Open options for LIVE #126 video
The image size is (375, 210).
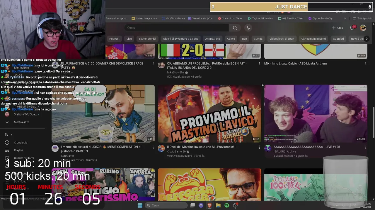point(365,147)
